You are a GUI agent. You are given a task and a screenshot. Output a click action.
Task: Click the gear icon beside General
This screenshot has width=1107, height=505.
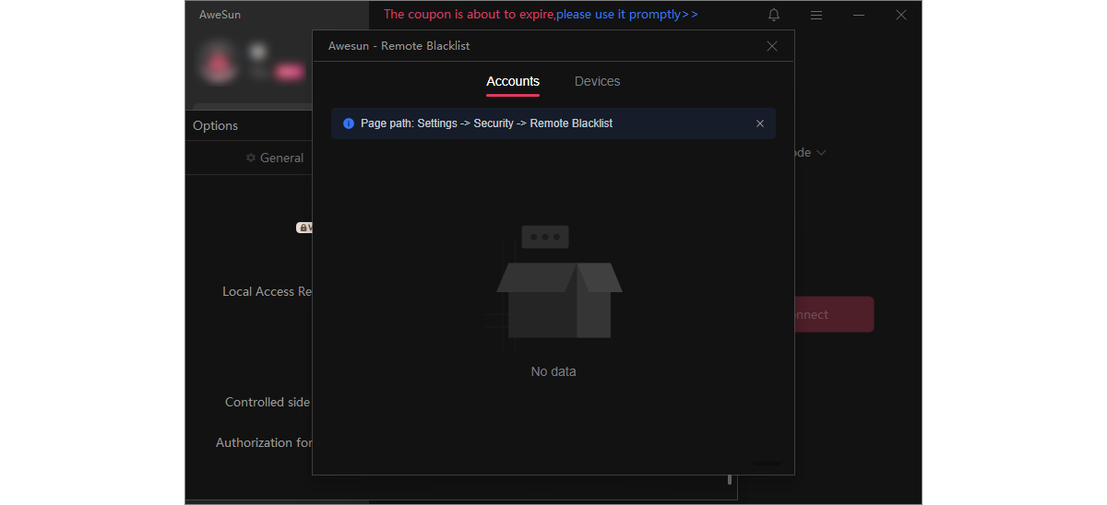click(251, 158)
